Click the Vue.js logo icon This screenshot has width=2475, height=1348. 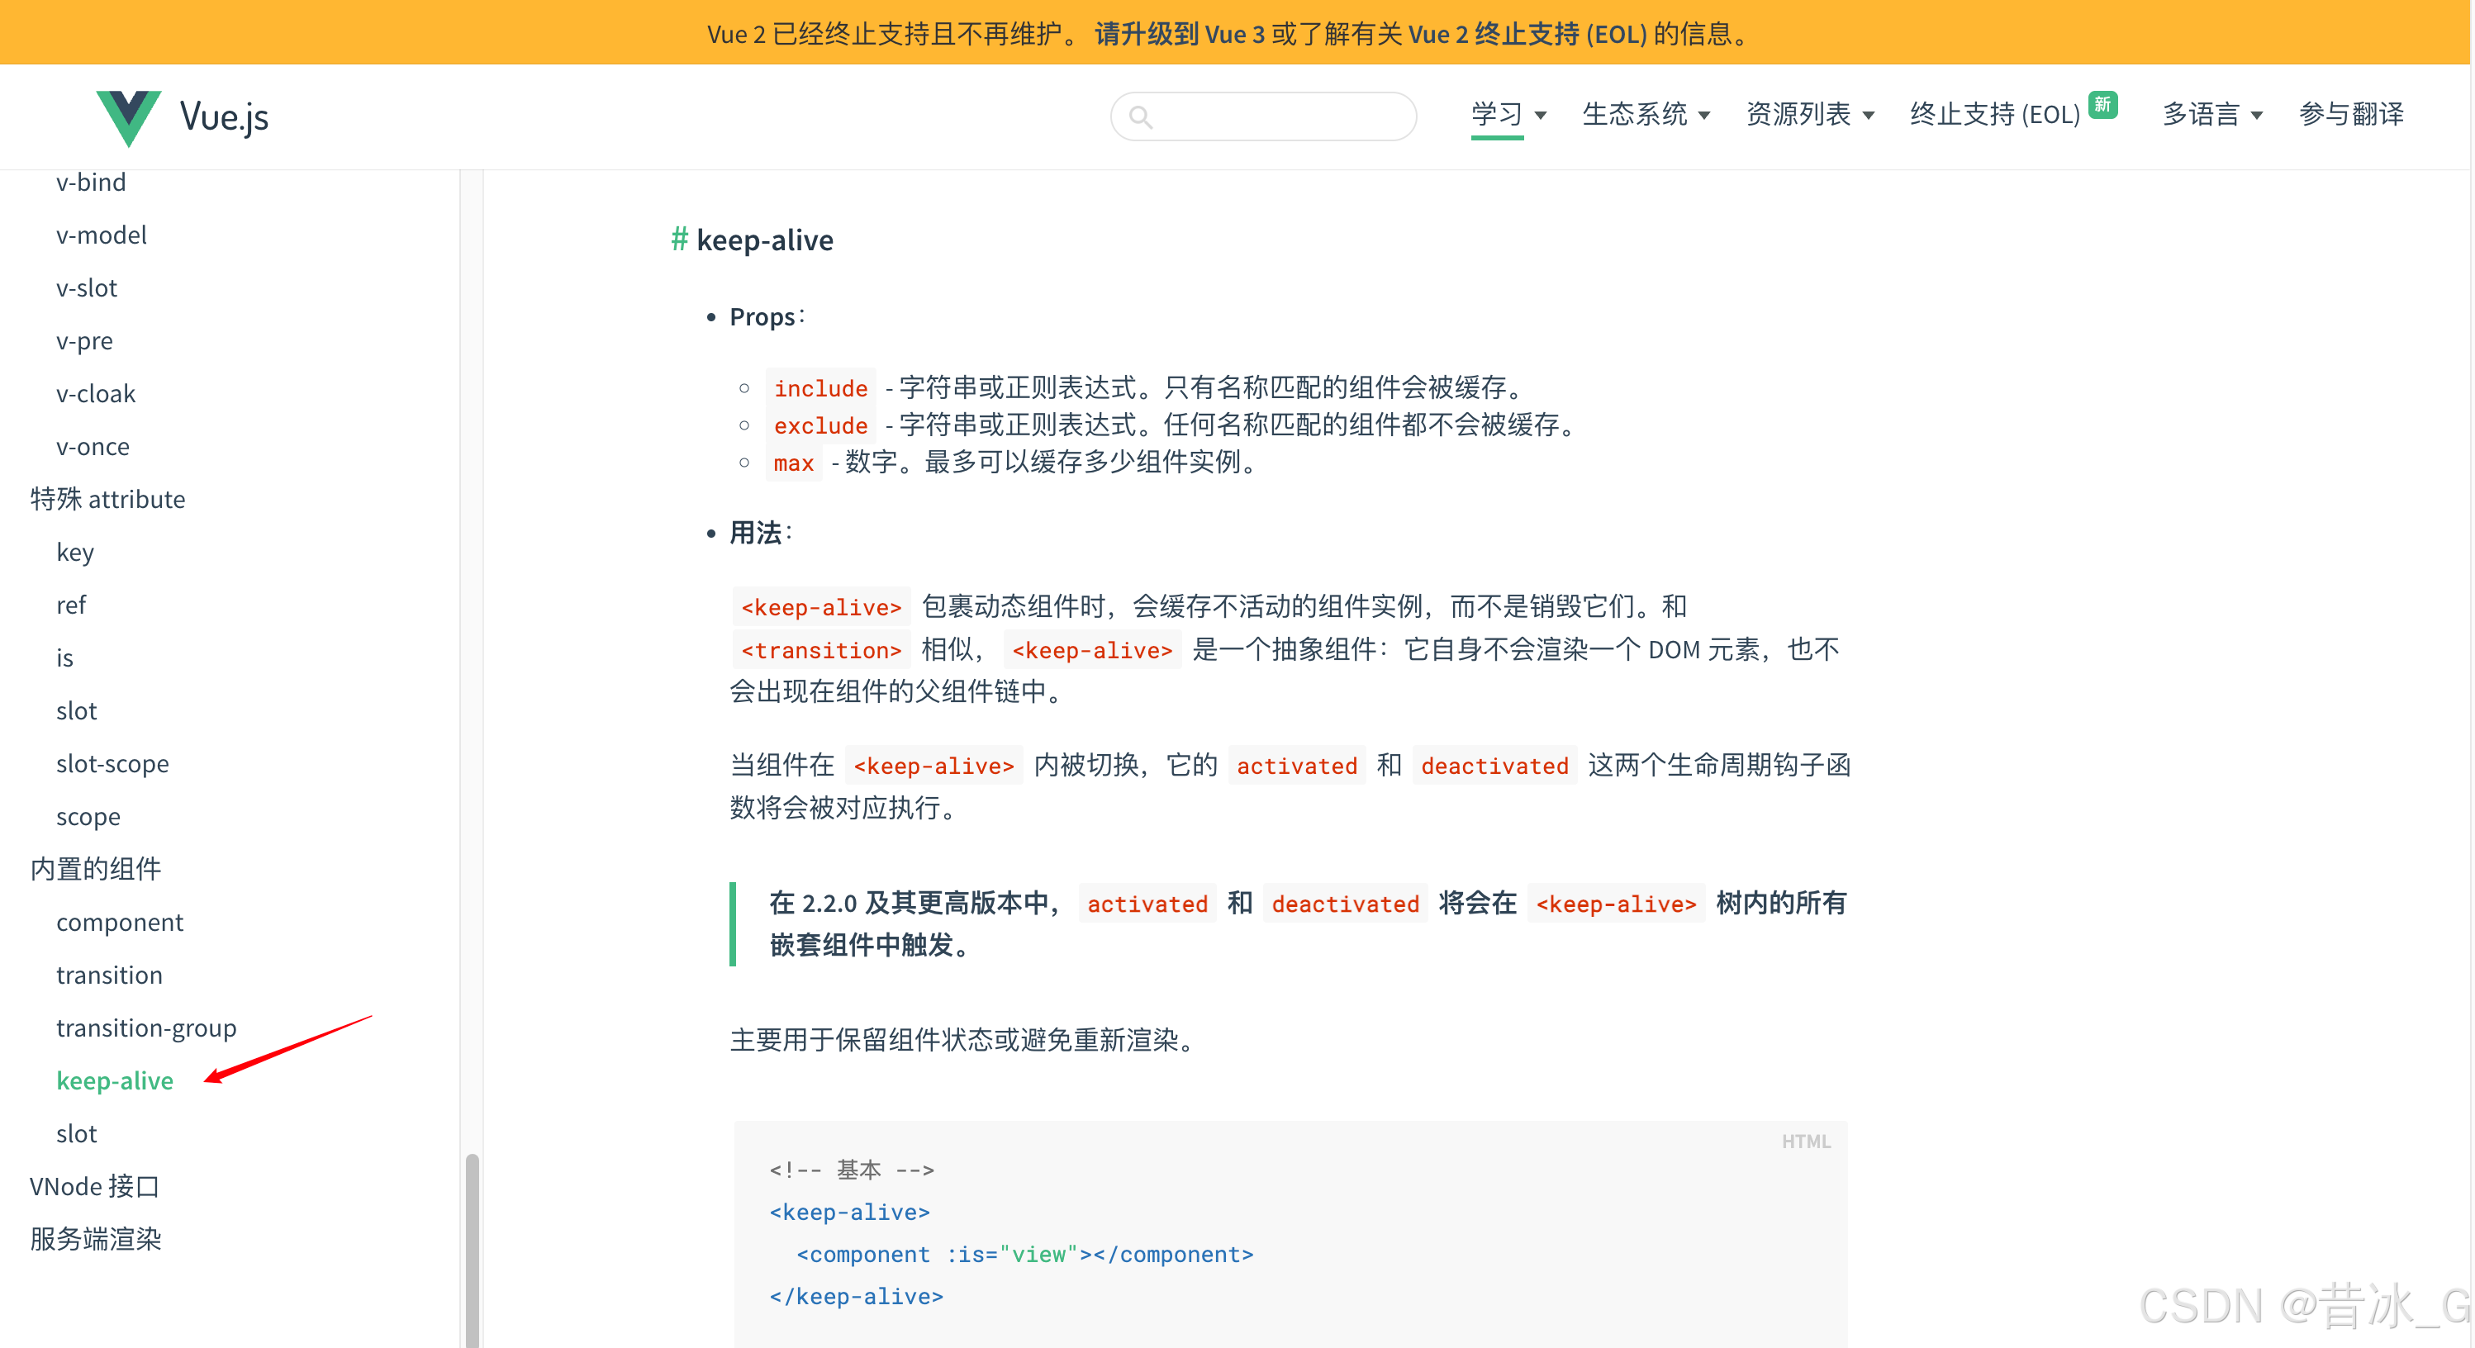128,117
